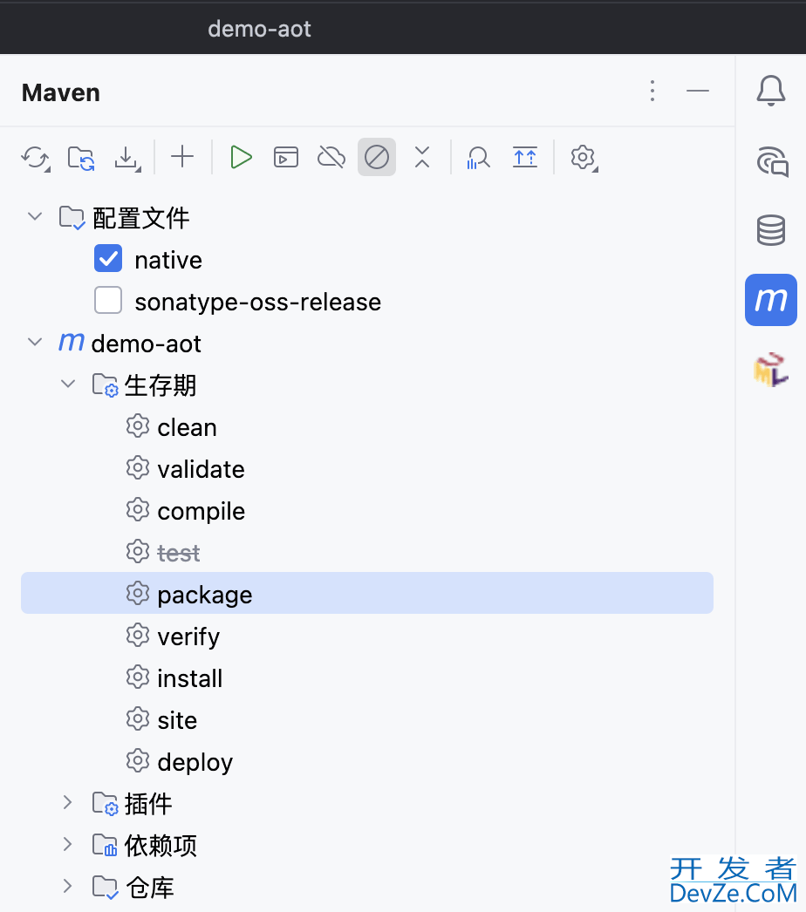Expand the 插件 plugins node
Image resolution: width=806 pixels, height=912 pixels.
click(68, 803)
